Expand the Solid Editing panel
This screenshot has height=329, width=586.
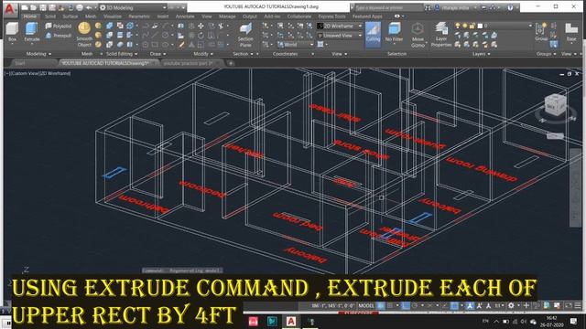point(122,54)
